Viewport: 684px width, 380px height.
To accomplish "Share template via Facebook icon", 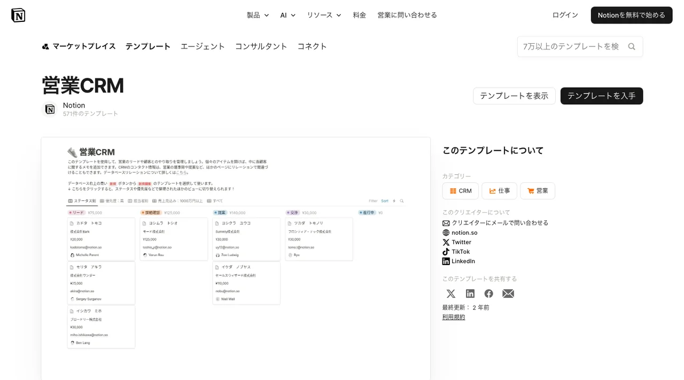I will [x=489, y=293].
